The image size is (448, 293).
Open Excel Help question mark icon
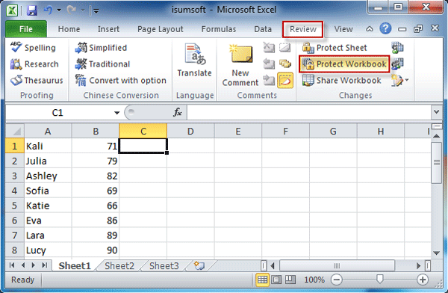tap(385, 28)
